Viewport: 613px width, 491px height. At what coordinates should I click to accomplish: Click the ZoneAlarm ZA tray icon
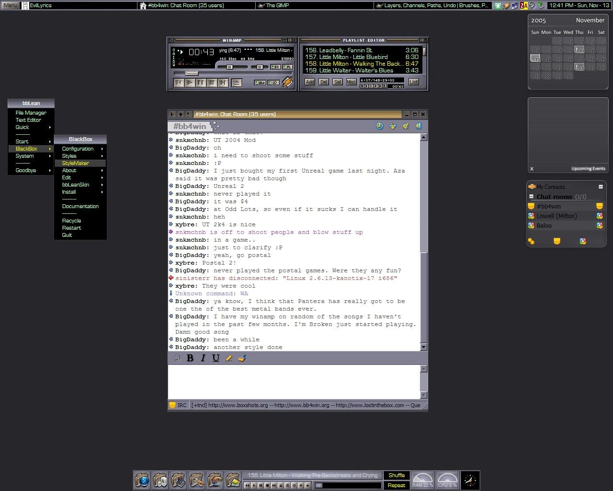click(x=524, y=5)
